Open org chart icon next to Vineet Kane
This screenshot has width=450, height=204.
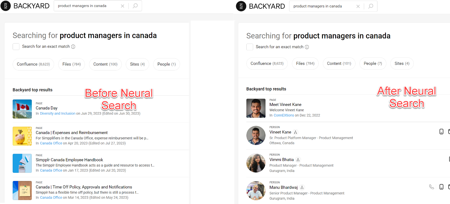click(x=295, y=132)
